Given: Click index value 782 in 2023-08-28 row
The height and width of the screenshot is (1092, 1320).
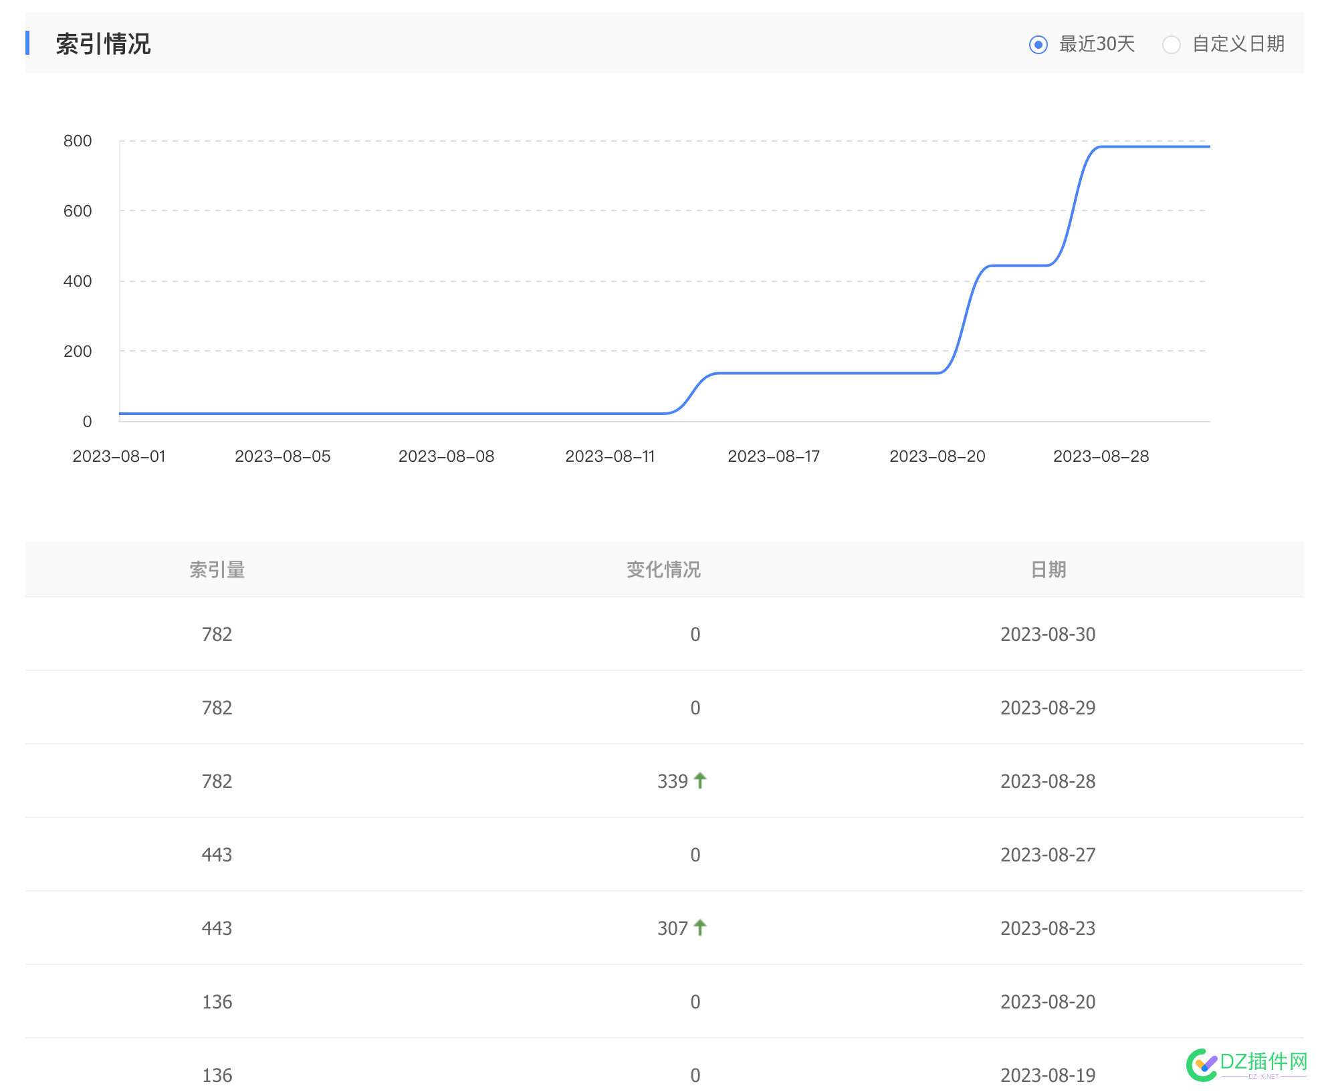Looking at the screenshot, I should 217,781.
